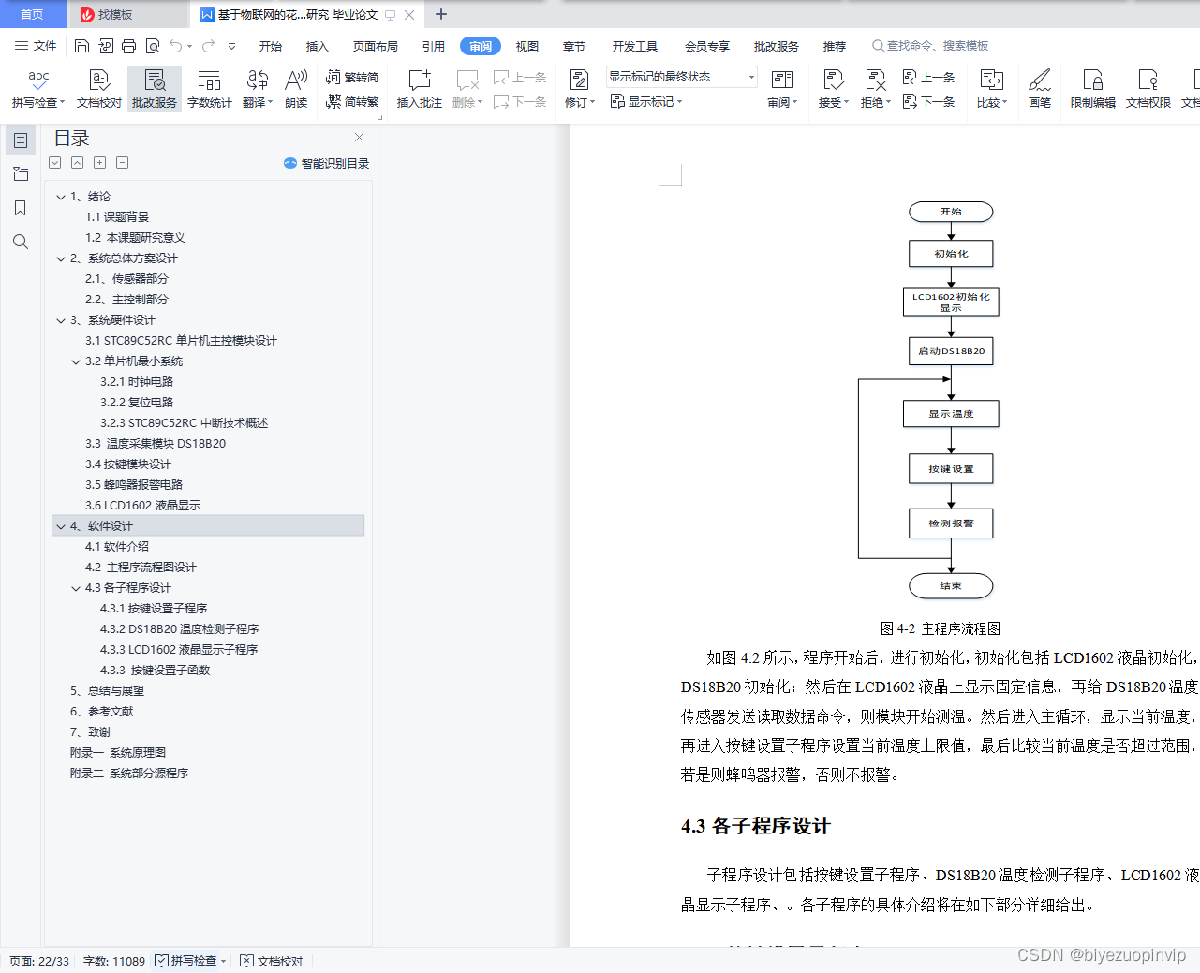
Task: Switch to the 引用 tab
Action: (x=434, y=46)
